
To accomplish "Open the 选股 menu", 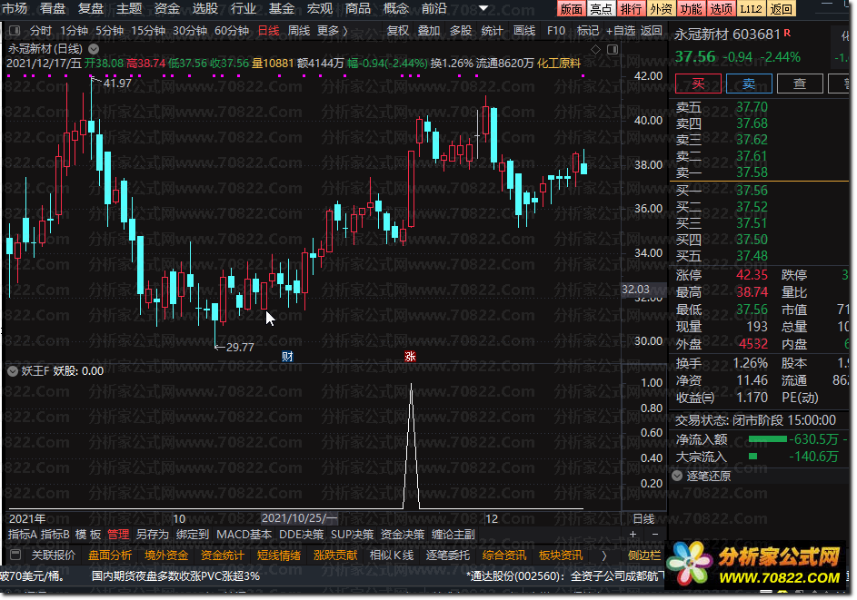I will click(x=205, y=9).
